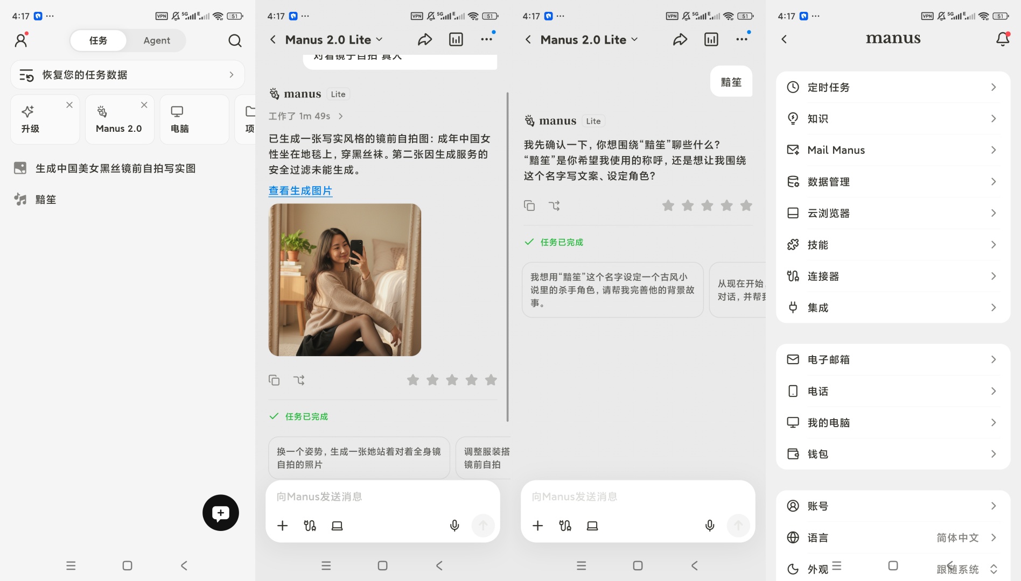Open usage chart icon in 黯笙 chat
The image size is (1021, 581).
711,39
